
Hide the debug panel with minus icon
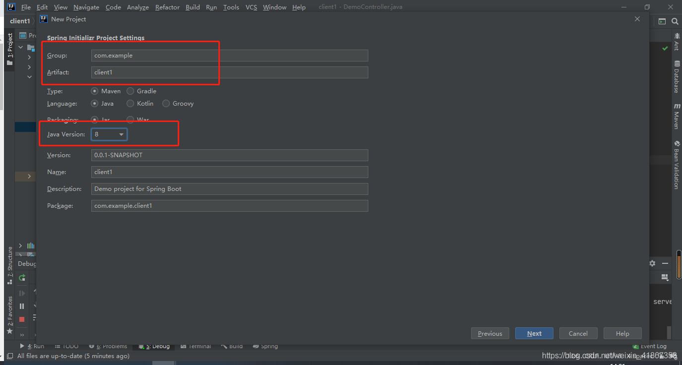click(x=665, y=263)
